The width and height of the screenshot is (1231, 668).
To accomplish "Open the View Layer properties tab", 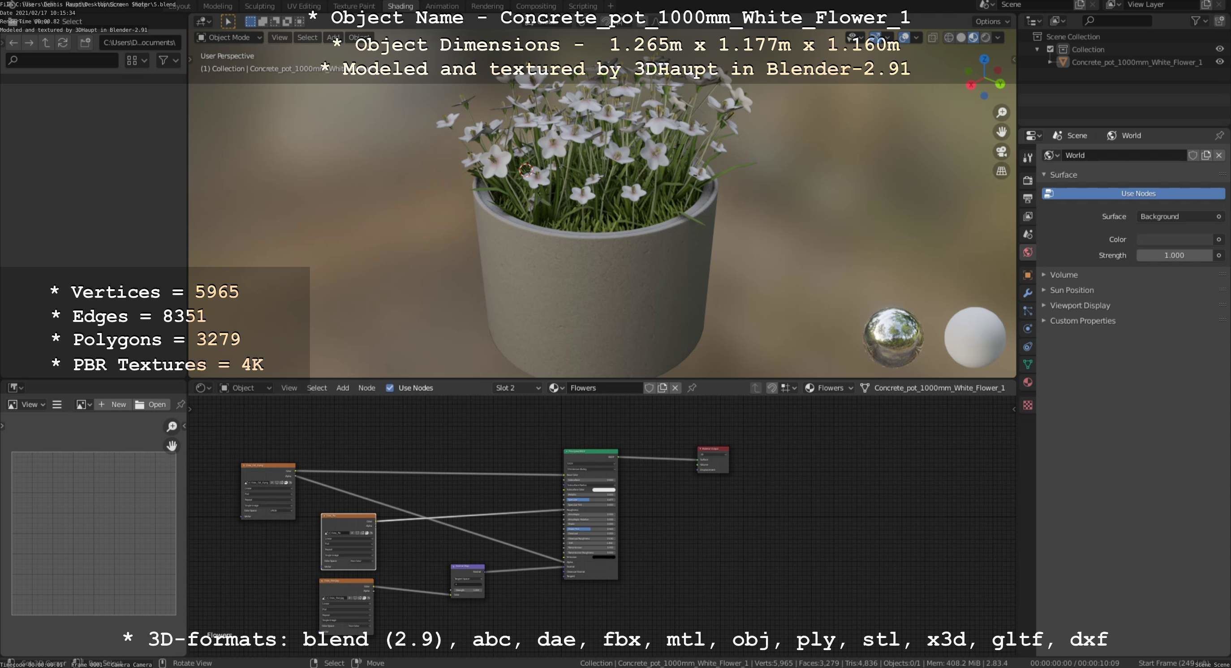I will [x=1028, y=216].
